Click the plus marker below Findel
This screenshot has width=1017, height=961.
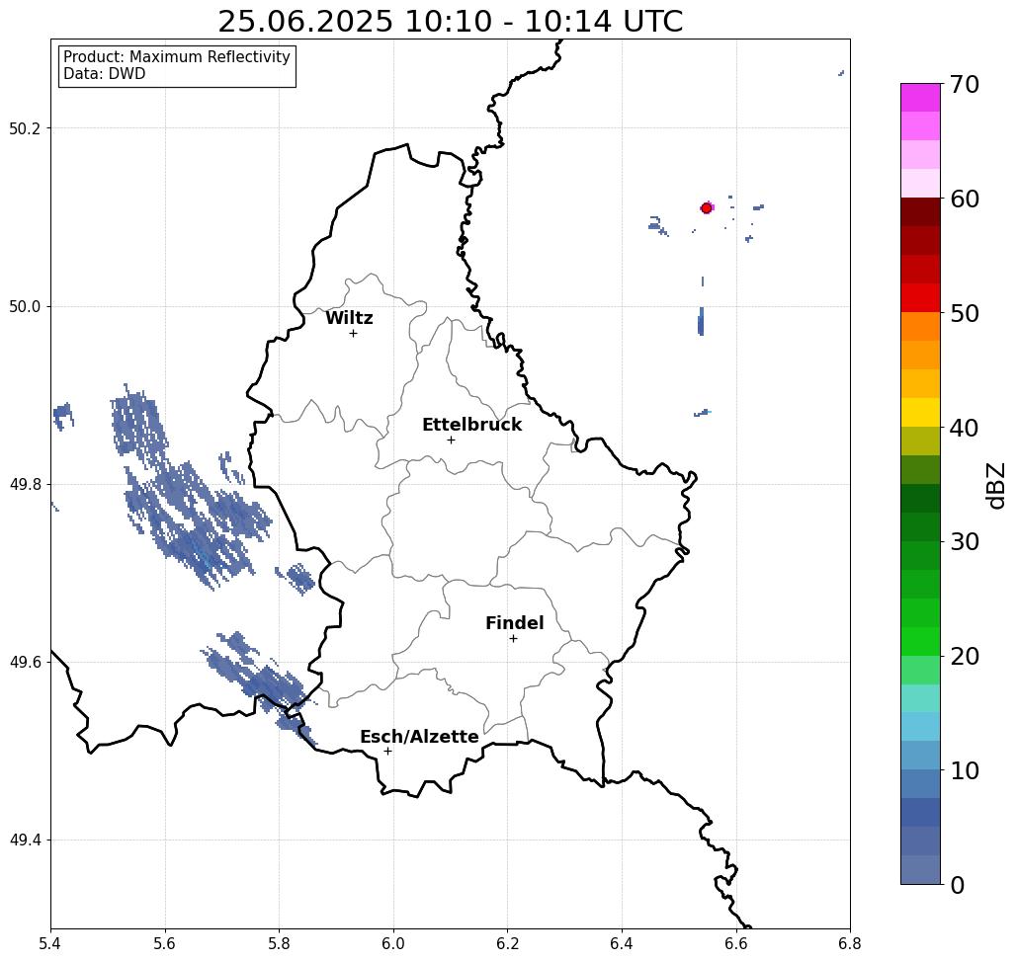(513, 638)
